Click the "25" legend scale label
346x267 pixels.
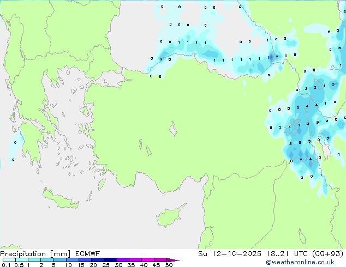[106, 265]
